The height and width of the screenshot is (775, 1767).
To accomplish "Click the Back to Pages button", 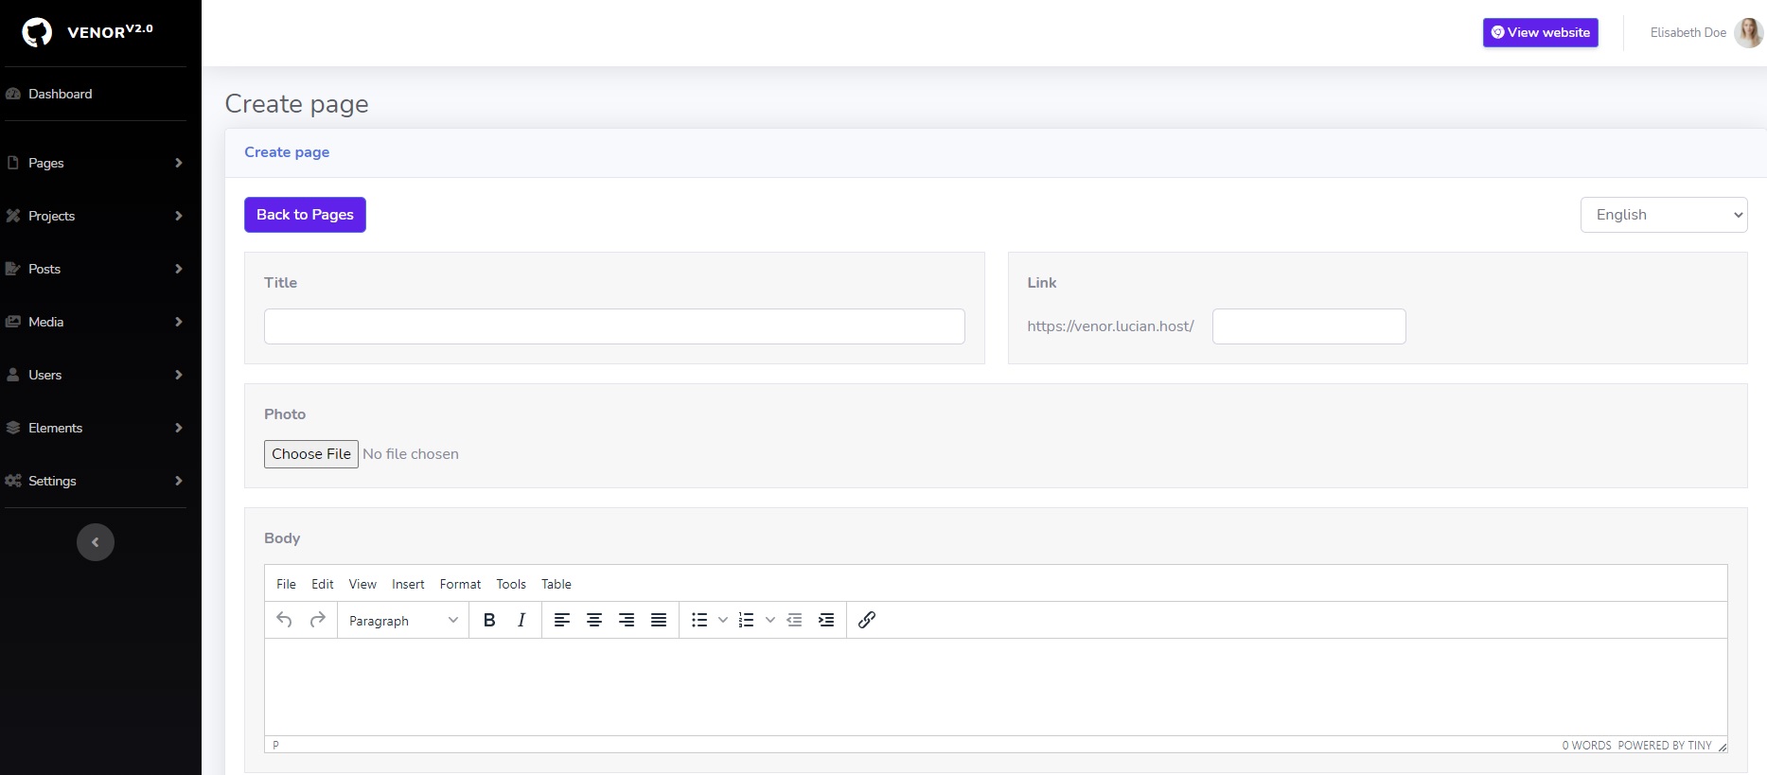I will pyautogui.click(x=305, y=215).
